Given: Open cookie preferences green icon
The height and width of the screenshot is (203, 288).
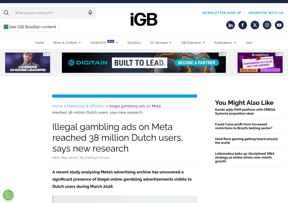Looking at the screenshot, I should click(8, 195).
